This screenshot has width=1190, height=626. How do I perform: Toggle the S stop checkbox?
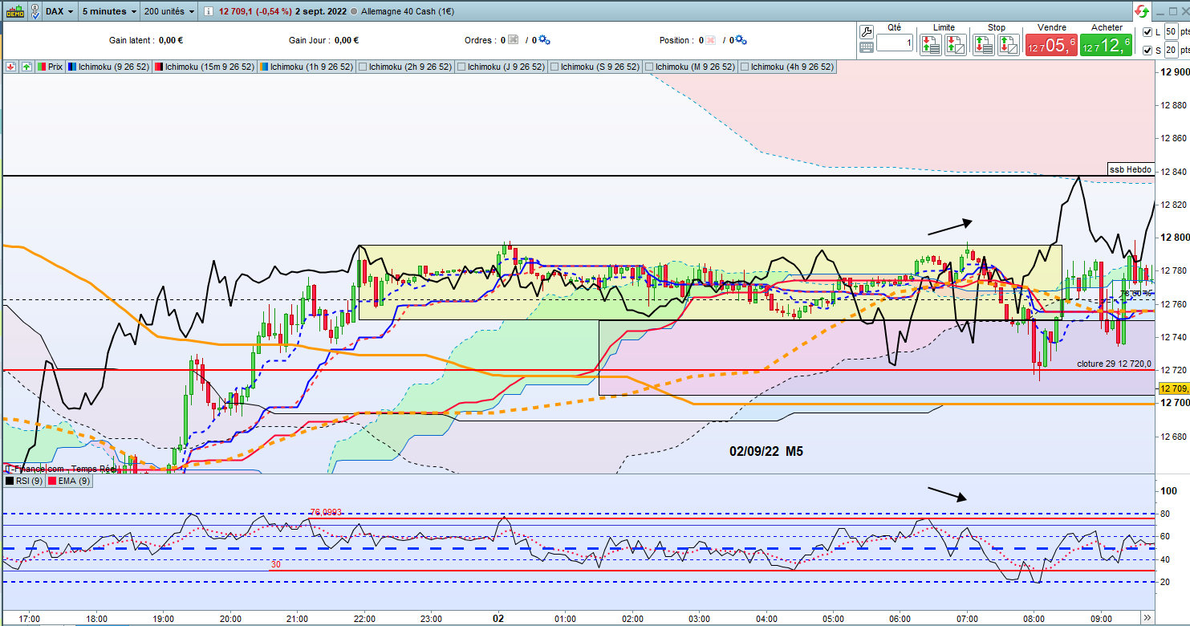(x=1147, y=51)
